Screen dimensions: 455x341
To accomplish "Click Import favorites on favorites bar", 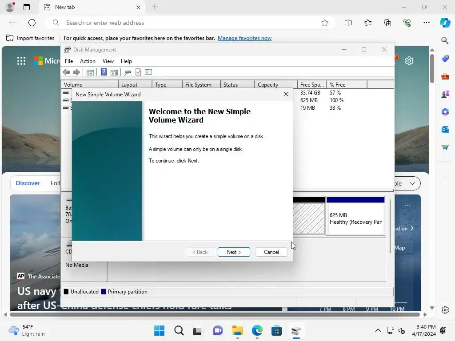I will 30,38.
